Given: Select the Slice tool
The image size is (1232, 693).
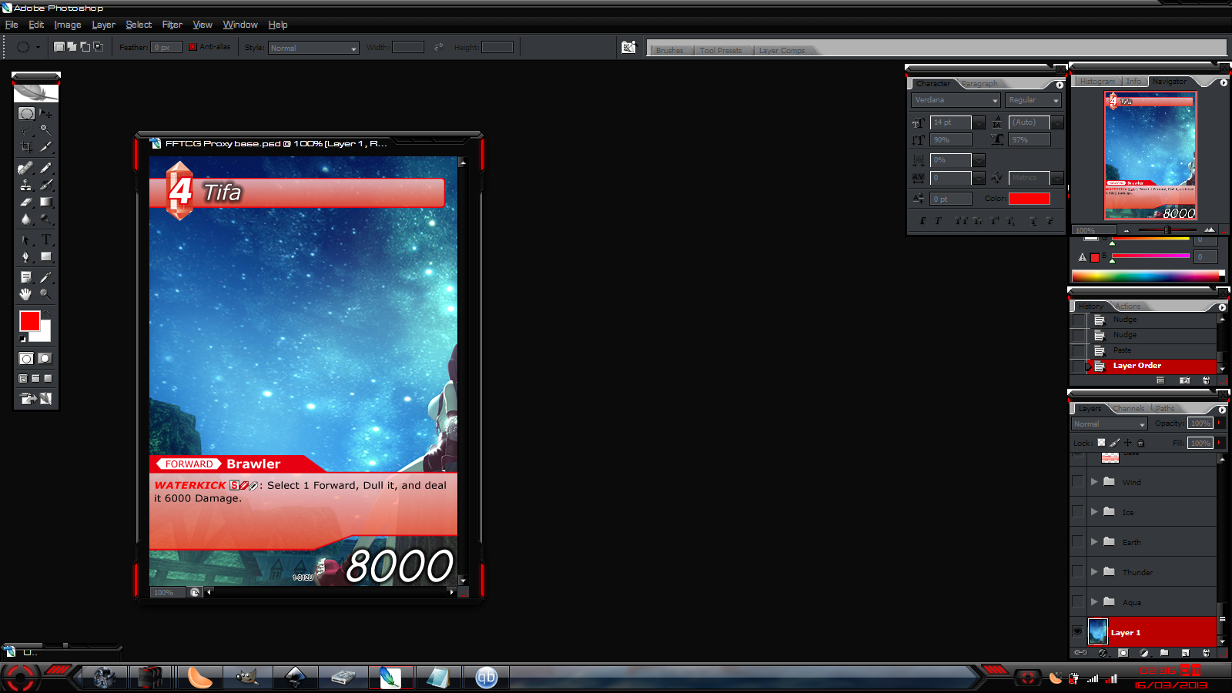Looking at the screenshot, I should pos(45,146).
